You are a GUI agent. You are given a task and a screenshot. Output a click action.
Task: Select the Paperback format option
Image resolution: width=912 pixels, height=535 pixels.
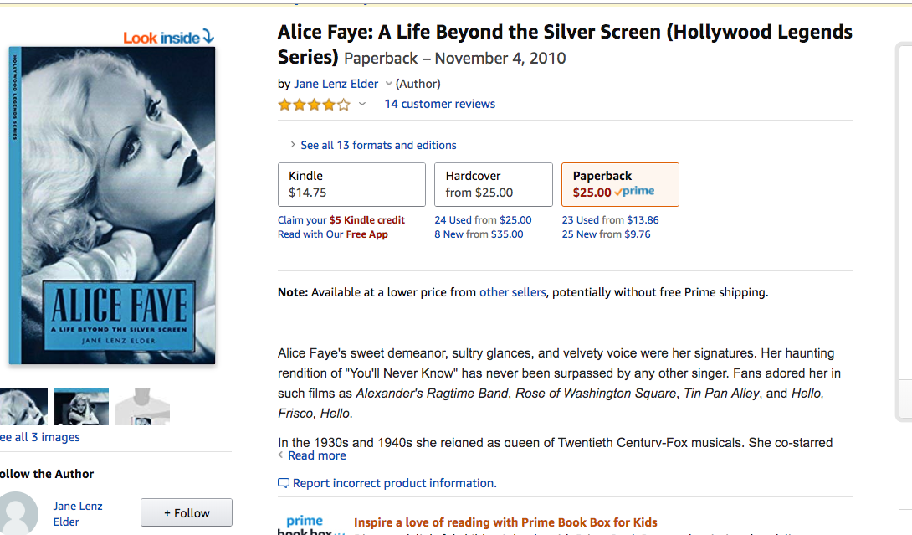[620, 184]
